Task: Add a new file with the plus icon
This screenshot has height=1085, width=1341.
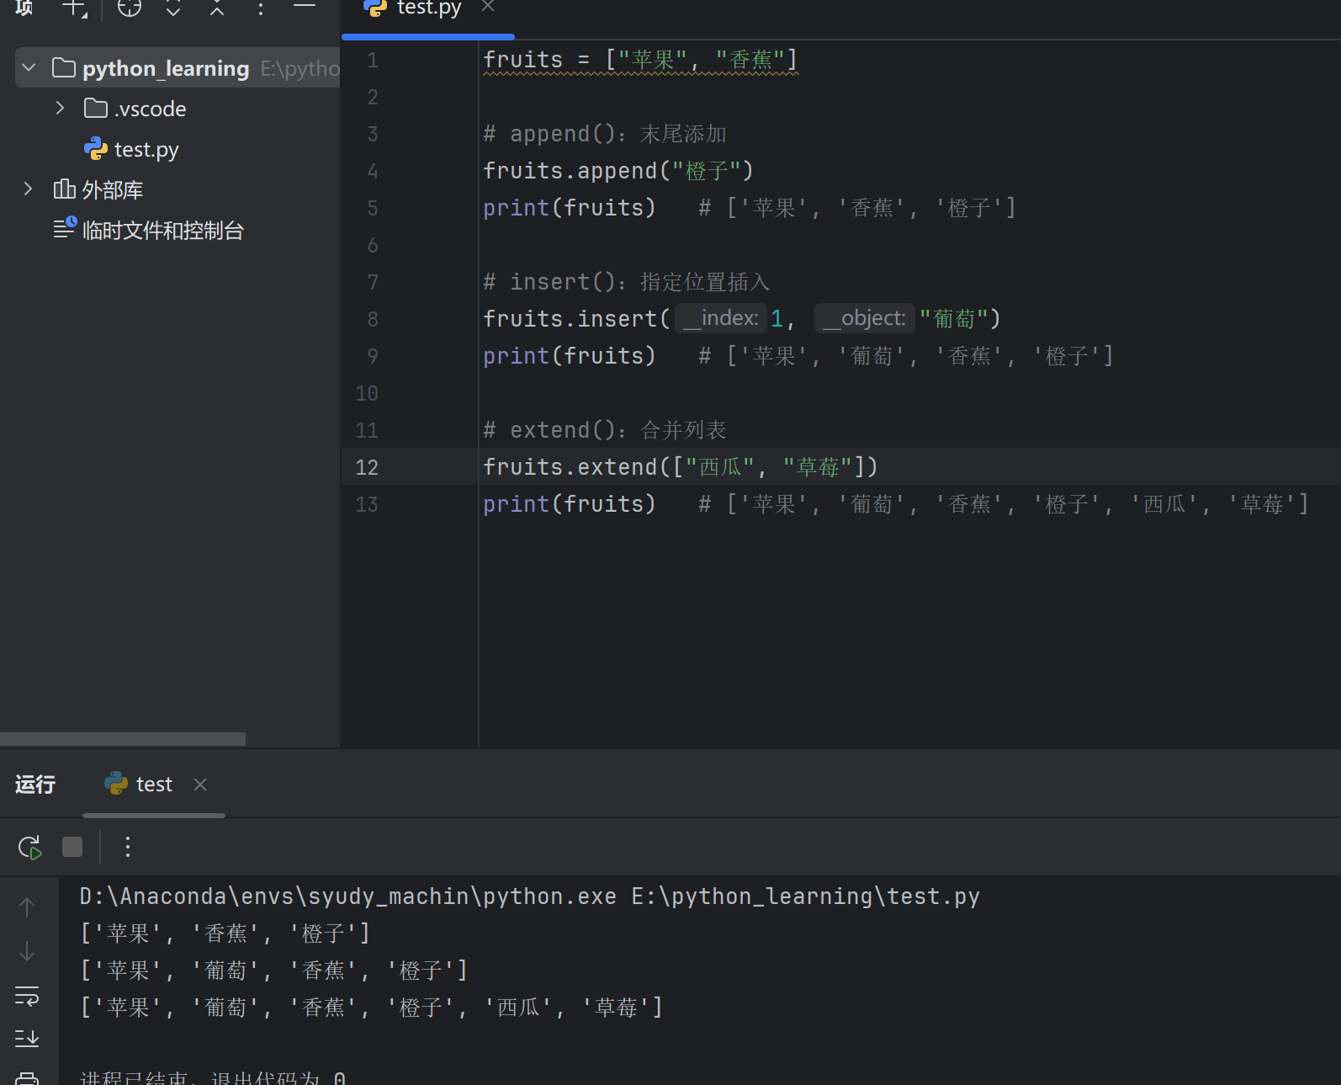Action: [x=75, y=8]
